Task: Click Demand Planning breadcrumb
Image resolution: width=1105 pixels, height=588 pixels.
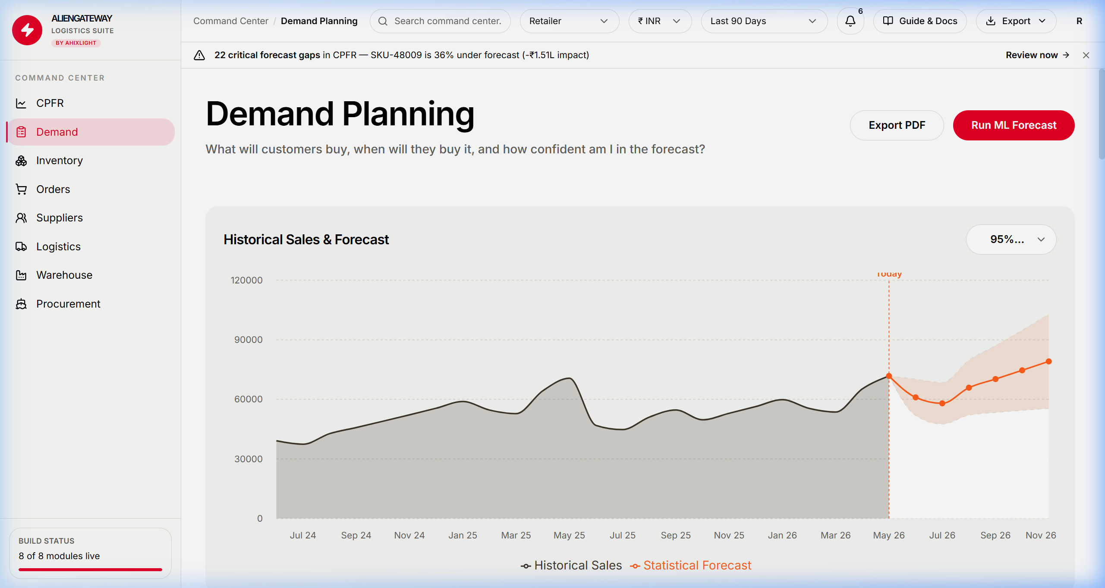Action: pos(319,21)
